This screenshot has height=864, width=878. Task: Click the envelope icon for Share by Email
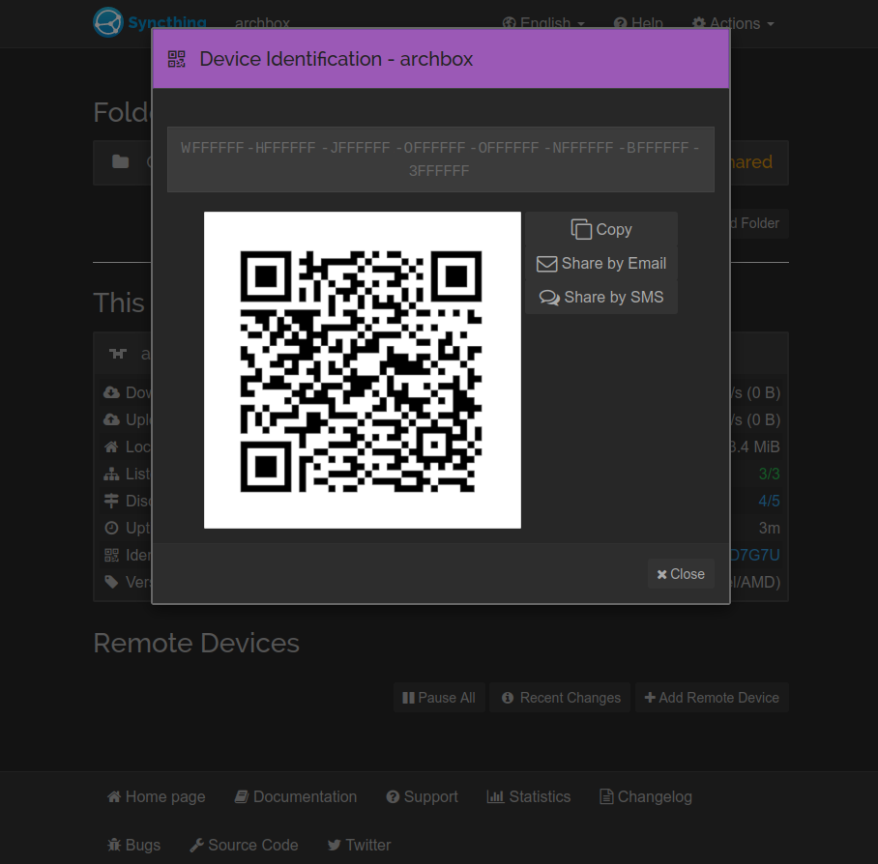coord(546,263)
